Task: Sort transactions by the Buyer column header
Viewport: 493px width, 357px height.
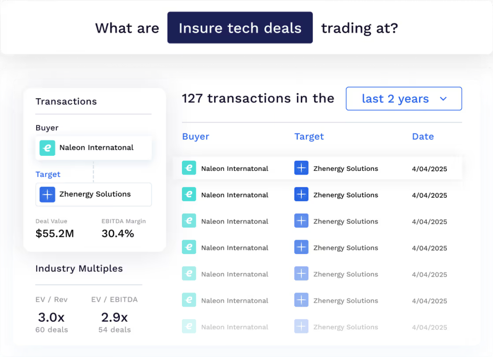Action: pos(195,136)
